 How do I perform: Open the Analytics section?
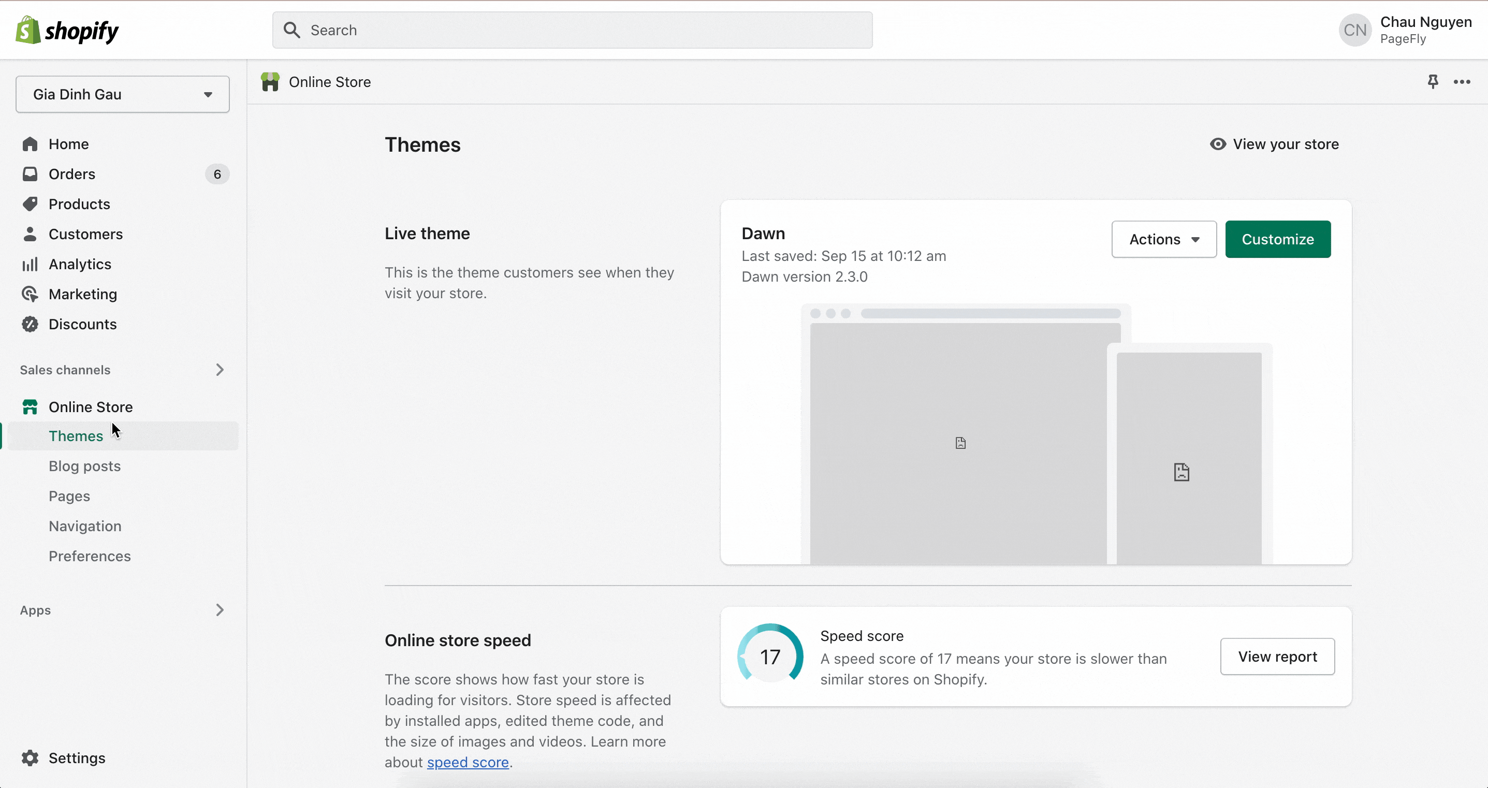pos(80,264)
